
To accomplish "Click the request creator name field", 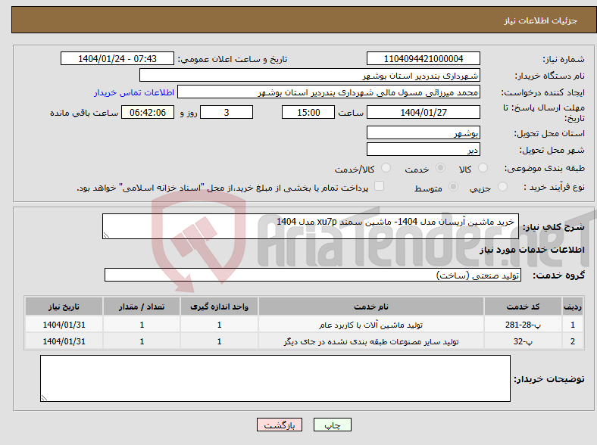I will [x=329, y=92].
